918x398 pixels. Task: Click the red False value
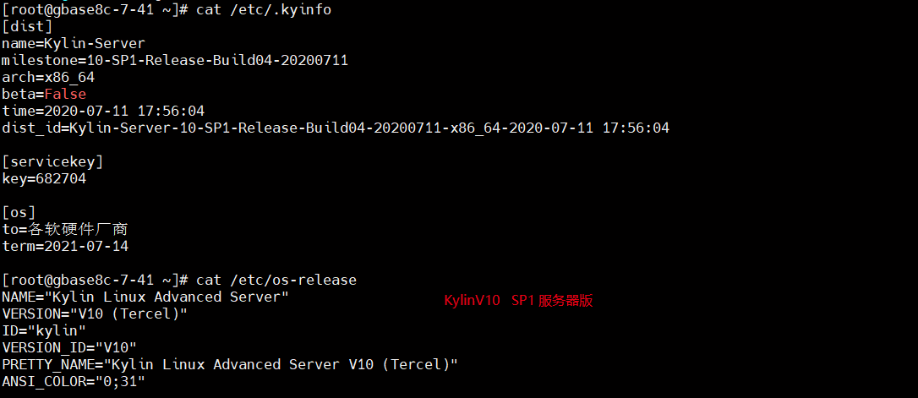click(x=65, y=95)
